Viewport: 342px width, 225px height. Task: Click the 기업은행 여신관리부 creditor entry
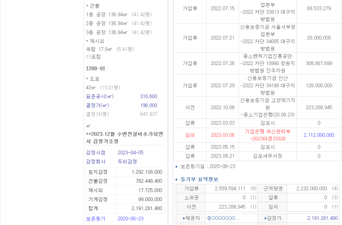[x=267, y=131]
